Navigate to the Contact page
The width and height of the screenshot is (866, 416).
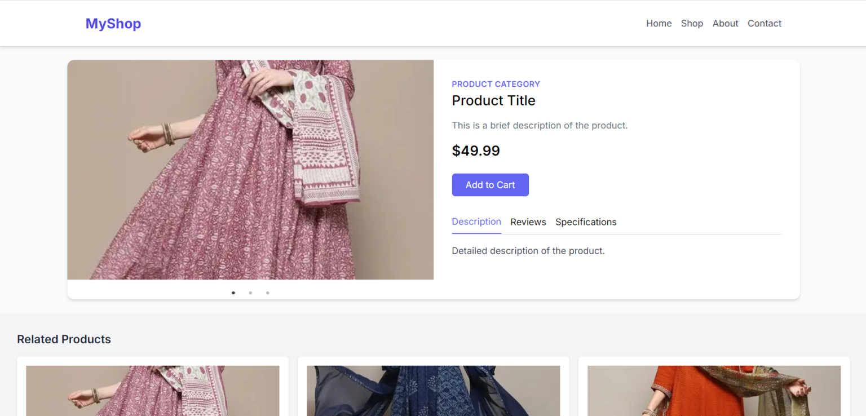coord(764,23)
